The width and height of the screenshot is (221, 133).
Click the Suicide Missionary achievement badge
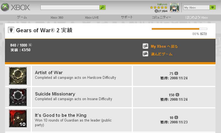[18, 97]
